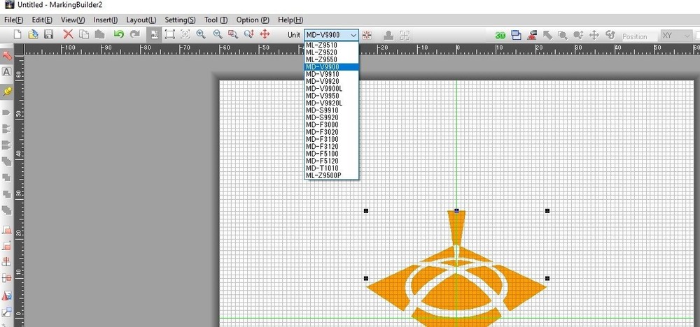Click the magnifier with up-down arrows
Image resolution: width=700 pixels, height=327 pixels.
(x=249, y=35)
